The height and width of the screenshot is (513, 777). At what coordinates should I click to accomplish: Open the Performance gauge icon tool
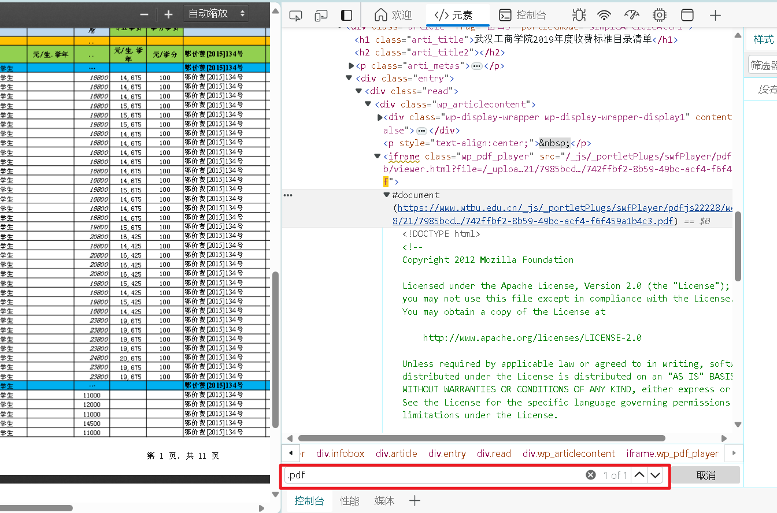[x=632, y=15]
